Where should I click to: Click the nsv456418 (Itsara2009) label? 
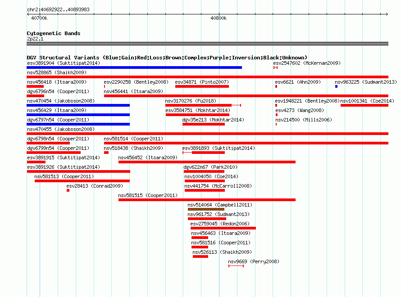[57, 82]
